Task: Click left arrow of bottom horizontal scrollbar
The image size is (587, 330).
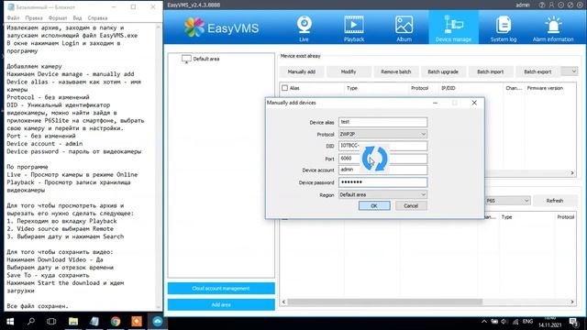Action: (283, 302)
